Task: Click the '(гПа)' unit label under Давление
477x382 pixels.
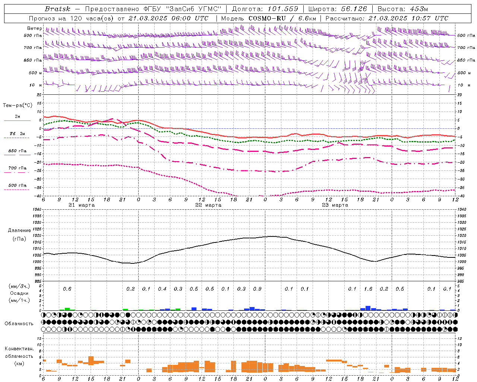Action: [x=19, y=239]
